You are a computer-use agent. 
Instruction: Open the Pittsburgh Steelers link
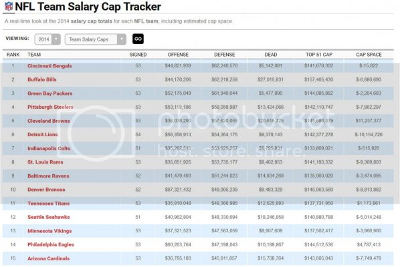click(50, 107)
